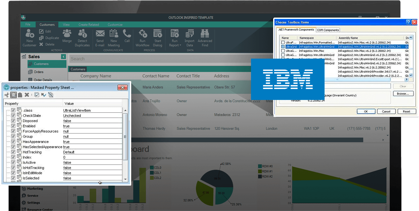The width and height of the screenshot is (419, 211).
Task: Click OK in Choose Toolbox Items
Action: pos(366,111)
